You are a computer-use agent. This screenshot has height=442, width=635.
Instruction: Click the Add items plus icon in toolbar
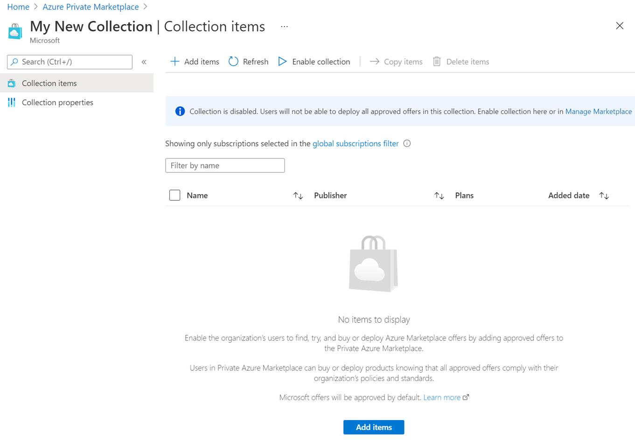coord(175,61)
